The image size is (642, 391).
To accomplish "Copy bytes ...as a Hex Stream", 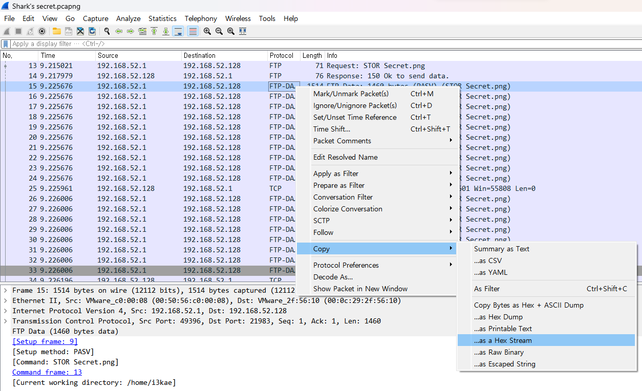I will coord(546,340).
